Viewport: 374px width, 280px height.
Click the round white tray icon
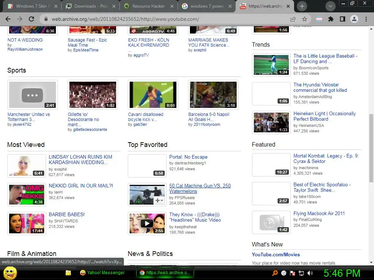tap(283, 273)
